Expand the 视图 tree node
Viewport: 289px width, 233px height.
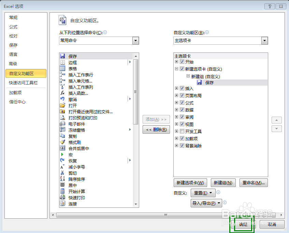(176, 124)
